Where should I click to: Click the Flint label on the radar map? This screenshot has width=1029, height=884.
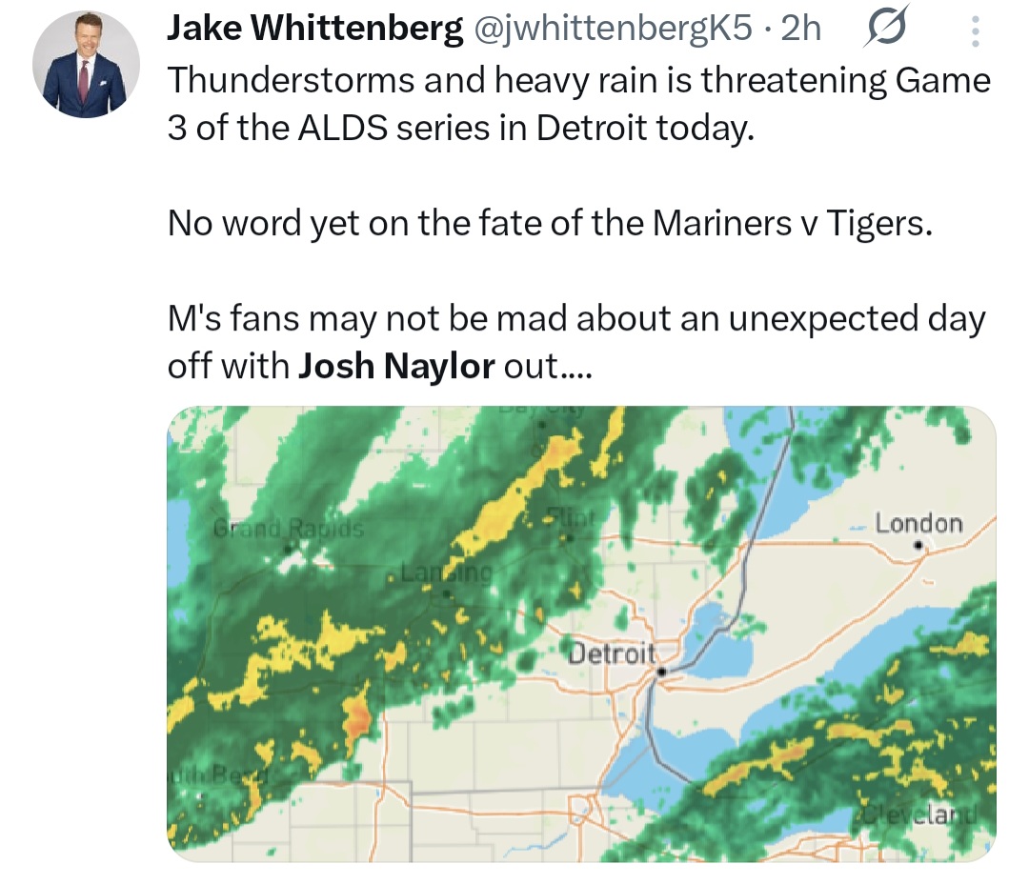[x=571, y=517]
